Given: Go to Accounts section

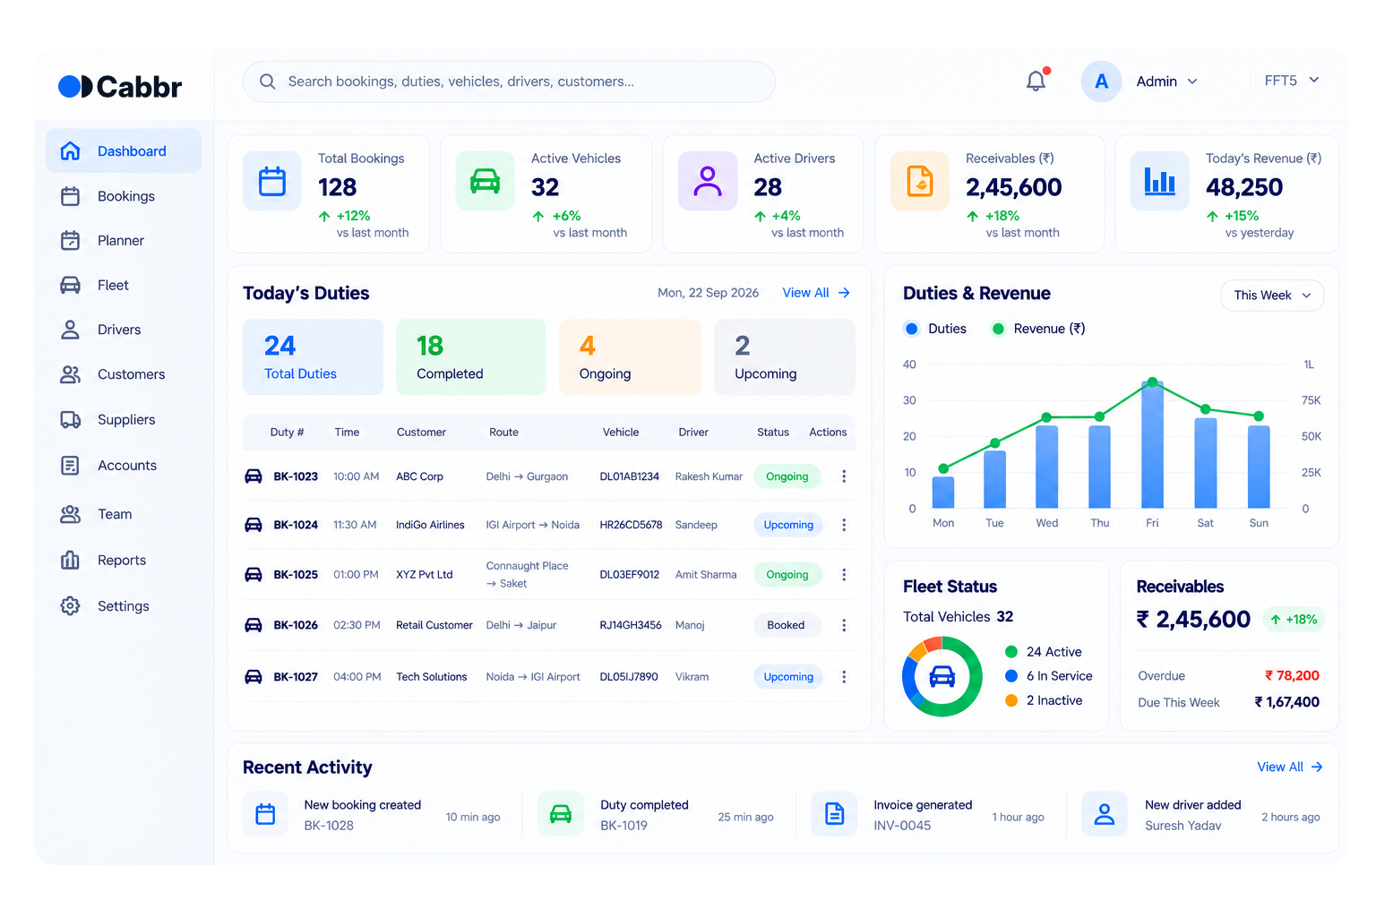Looking at the screenshot, I should coord(124,466).
